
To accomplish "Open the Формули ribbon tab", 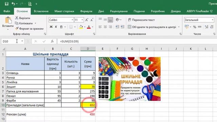I will [x=86, y=11].
